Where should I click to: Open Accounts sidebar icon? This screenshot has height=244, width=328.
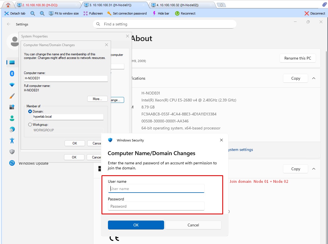point(12,118)
